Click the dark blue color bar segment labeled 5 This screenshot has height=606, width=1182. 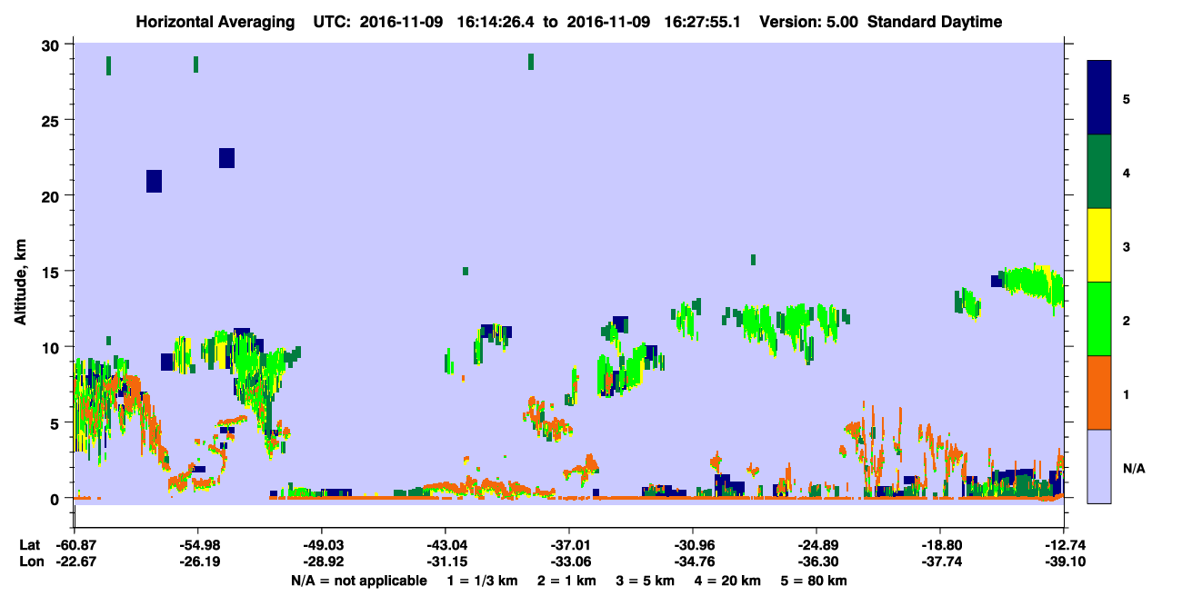[1099, 98]
